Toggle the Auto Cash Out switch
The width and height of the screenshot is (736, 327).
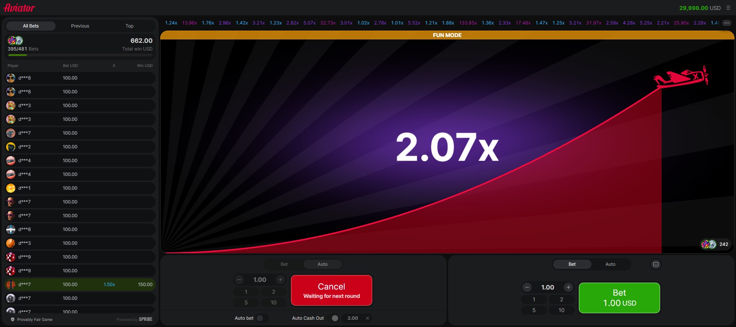[x=335, y=318]
